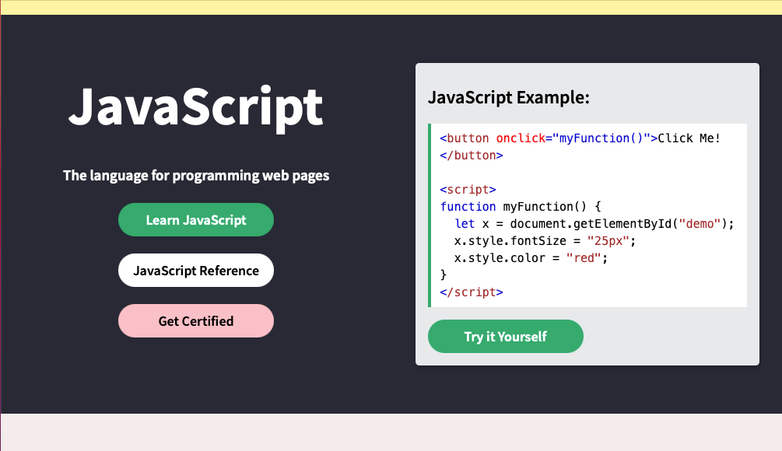Click the 'function myFunction() {' code line
This screenshot has height=451, width=782.
521,206
